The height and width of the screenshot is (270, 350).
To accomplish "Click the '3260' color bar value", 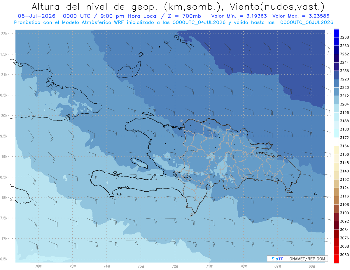I will 344,46.
